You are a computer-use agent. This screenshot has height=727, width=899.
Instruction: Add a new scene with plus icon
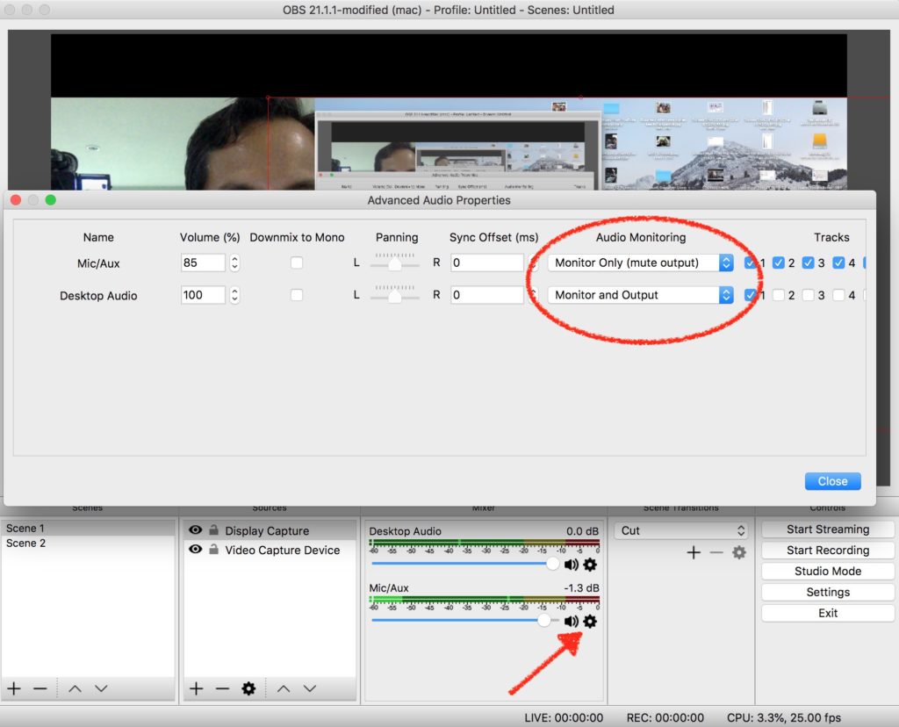click(x=14, y=688)
